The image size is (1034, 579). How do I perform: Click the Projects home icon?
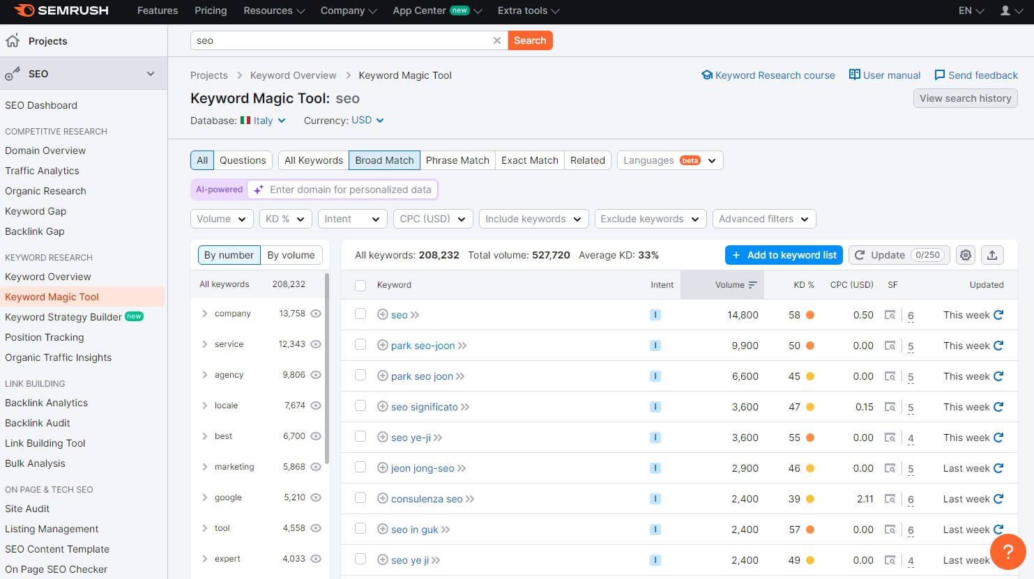pos(13,41)
